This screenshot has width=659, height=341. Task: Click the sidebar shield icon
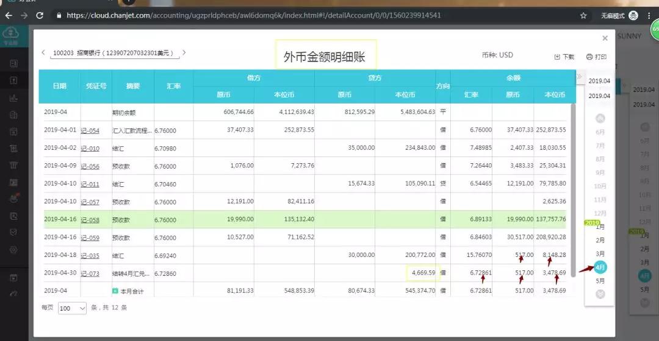pos(13,232)
